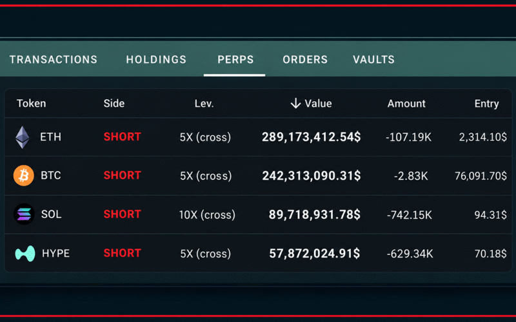Sort by the Value column header
Image resolution: width=516 pixels, height=322 pixels.
point(318,104)
